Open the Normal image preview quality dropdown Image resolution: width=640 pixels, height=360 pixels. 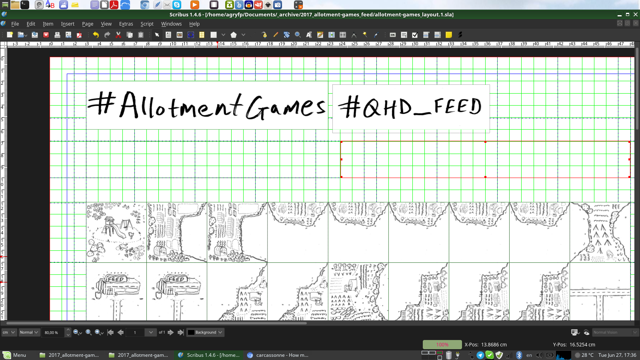(29, 332)
